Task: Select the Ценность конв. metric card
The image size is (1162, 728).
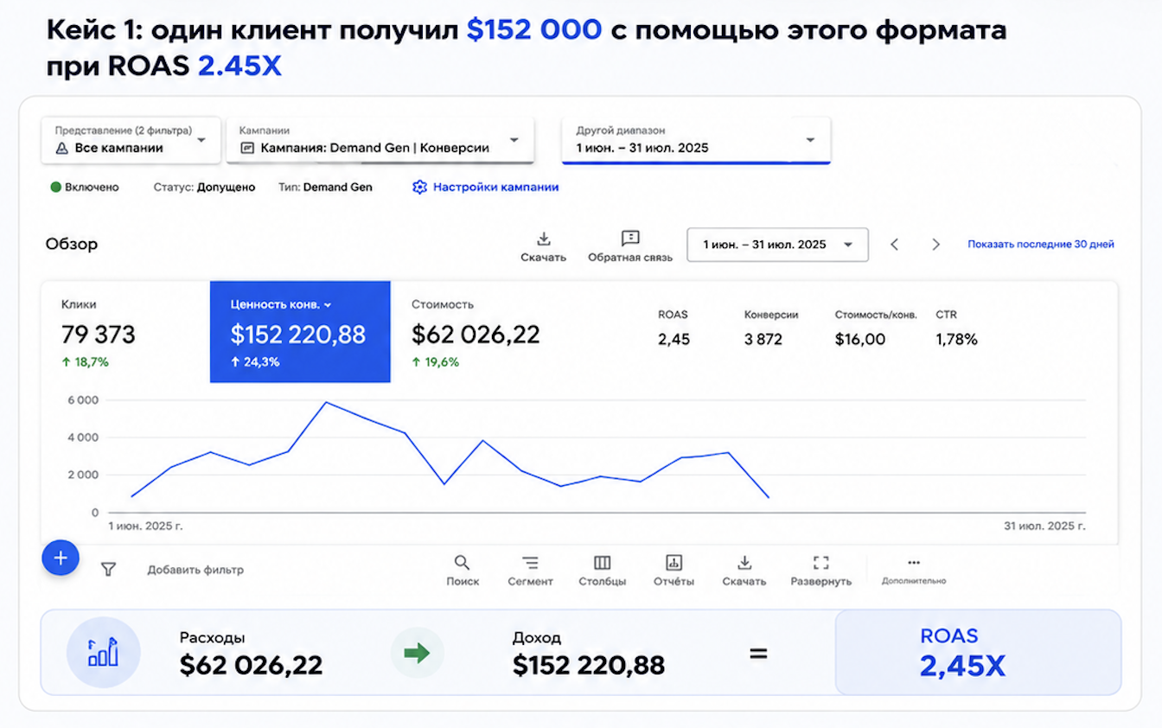Action: pos(300,332)
